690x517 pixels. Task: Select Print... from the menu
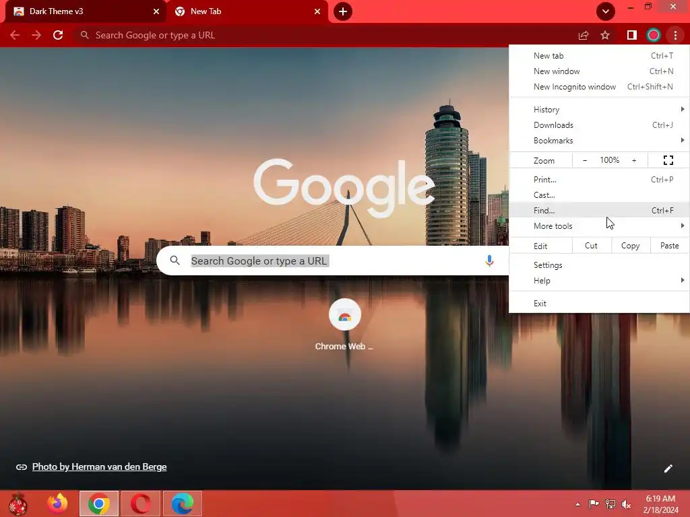click(x=599, y=179)
